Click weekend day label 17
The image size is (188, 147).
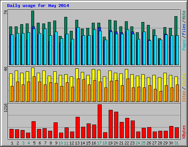point(99,143)
